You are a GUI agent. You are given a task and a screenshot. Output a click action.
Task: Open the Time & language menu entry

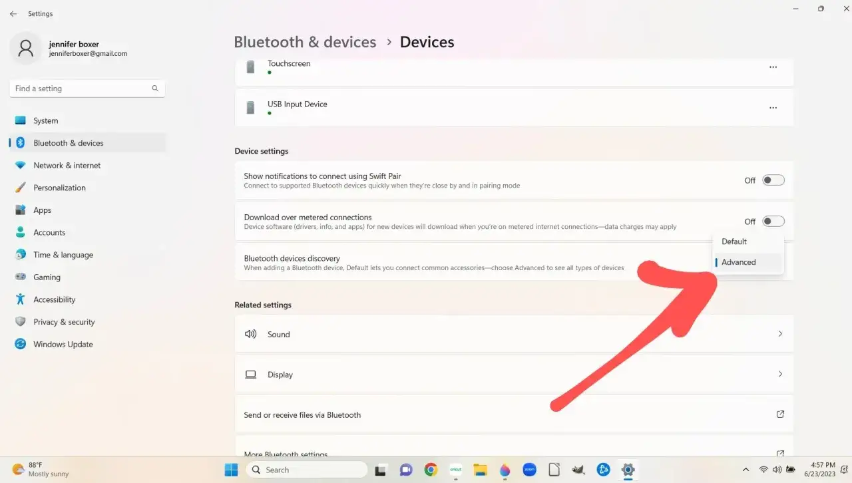[62, 255]
